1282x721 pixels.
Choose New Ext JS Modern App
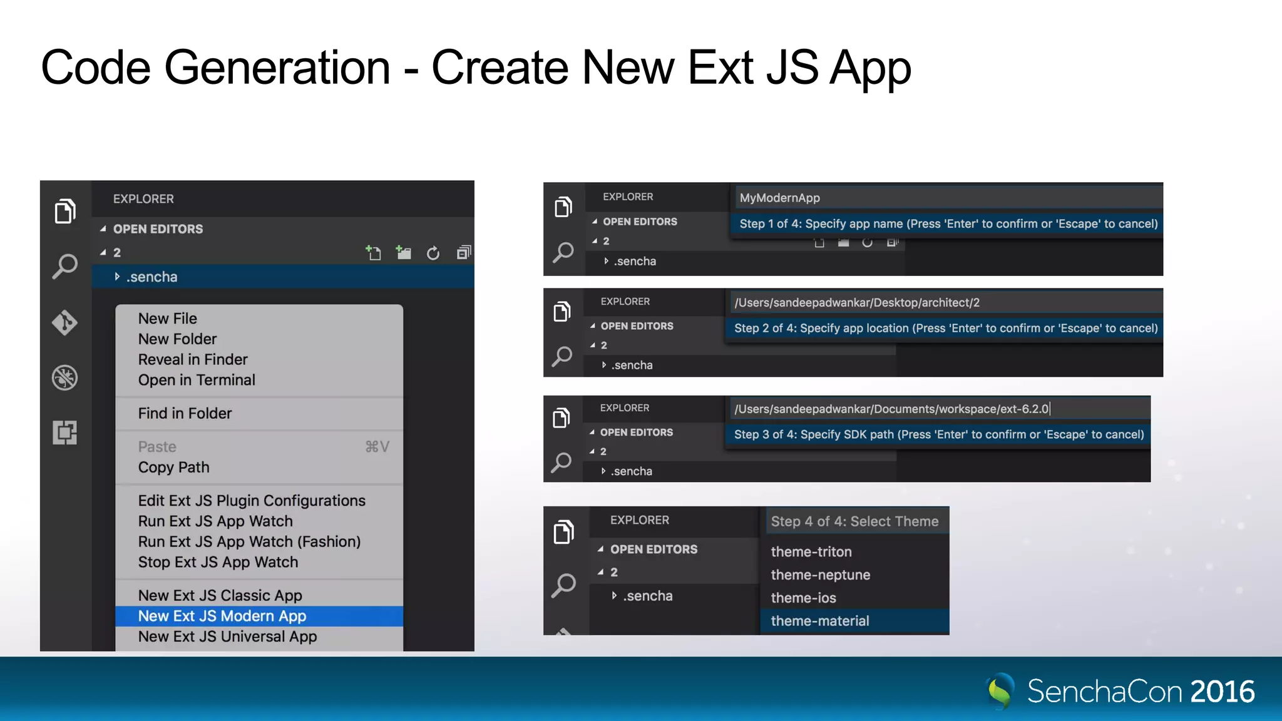tap(259, 616)
